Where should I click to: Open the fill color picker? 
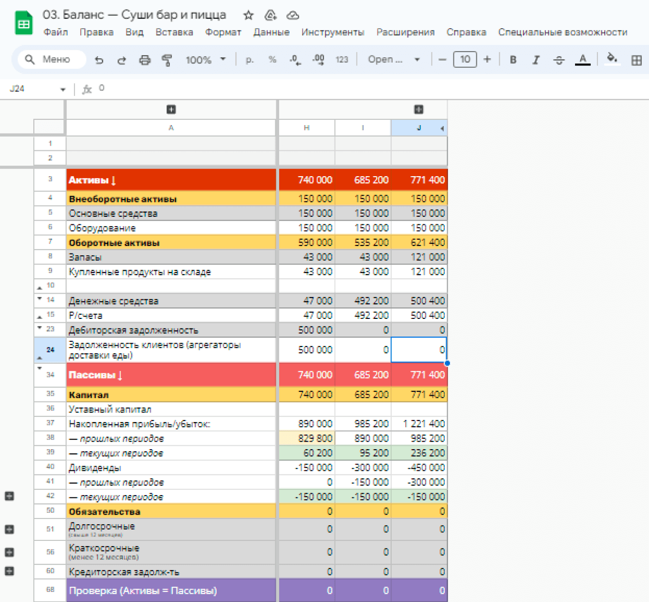pyautogui.click(x=612, y=59)
